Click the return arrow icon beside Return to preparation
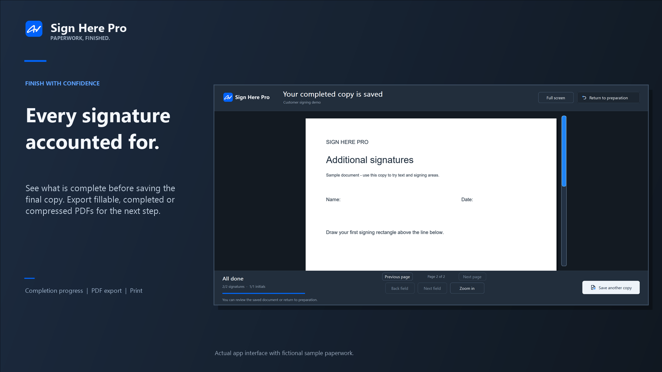The height and width of the screenshot is (372, 662). tap(584, 98)
